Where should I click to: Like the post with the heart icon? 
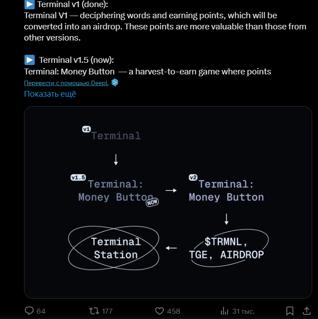(x=159, y=311)
